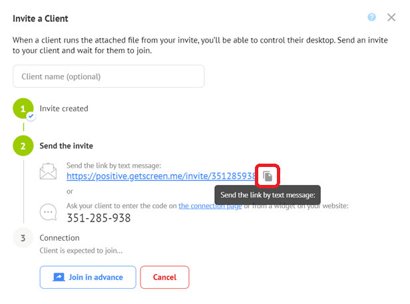Open the connection page link
Screen dimensions: 410x304
point(210,206)
